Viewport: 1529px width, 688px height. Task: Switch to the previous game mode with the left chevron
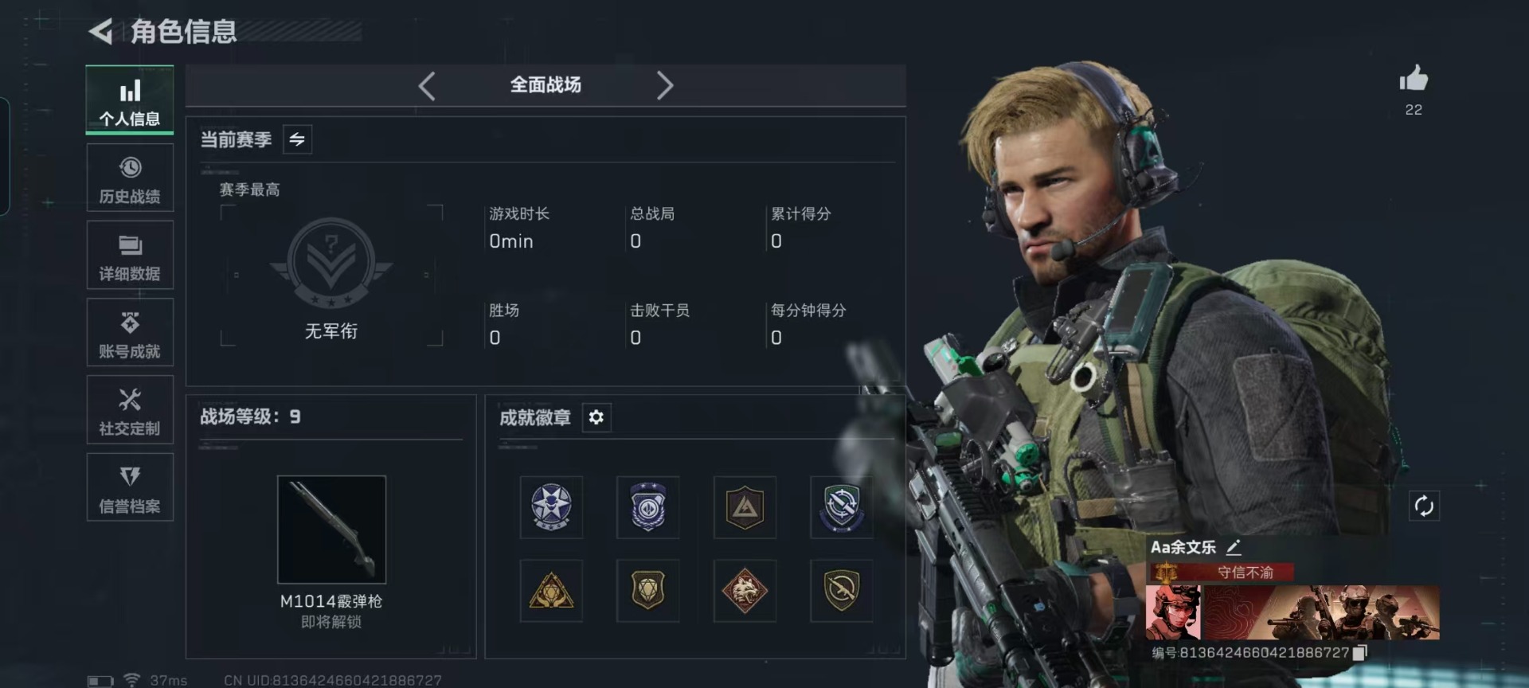(x=427, y=85)
